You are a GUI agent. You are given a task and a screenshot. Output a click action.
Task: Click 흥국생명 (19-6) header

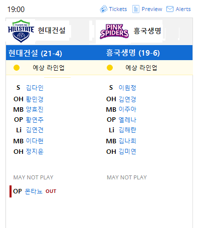(133, 53)
